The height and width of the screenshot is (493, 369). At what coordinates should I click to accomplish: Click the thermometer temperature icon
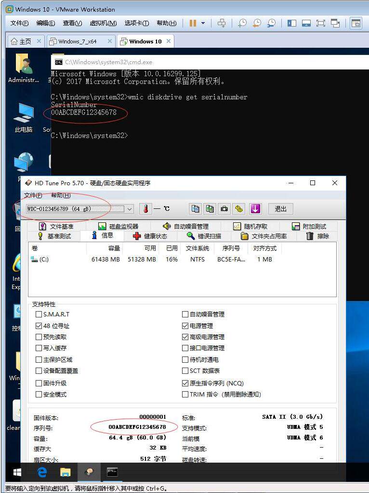tap(145, 209)
